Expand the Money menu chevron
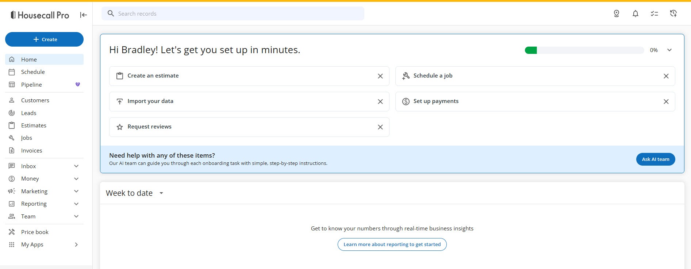 point(76,179)
